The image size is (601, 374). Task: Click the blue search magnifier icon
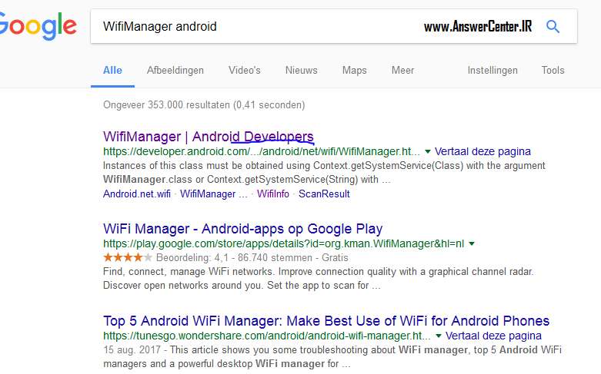[x=553, y=27]
